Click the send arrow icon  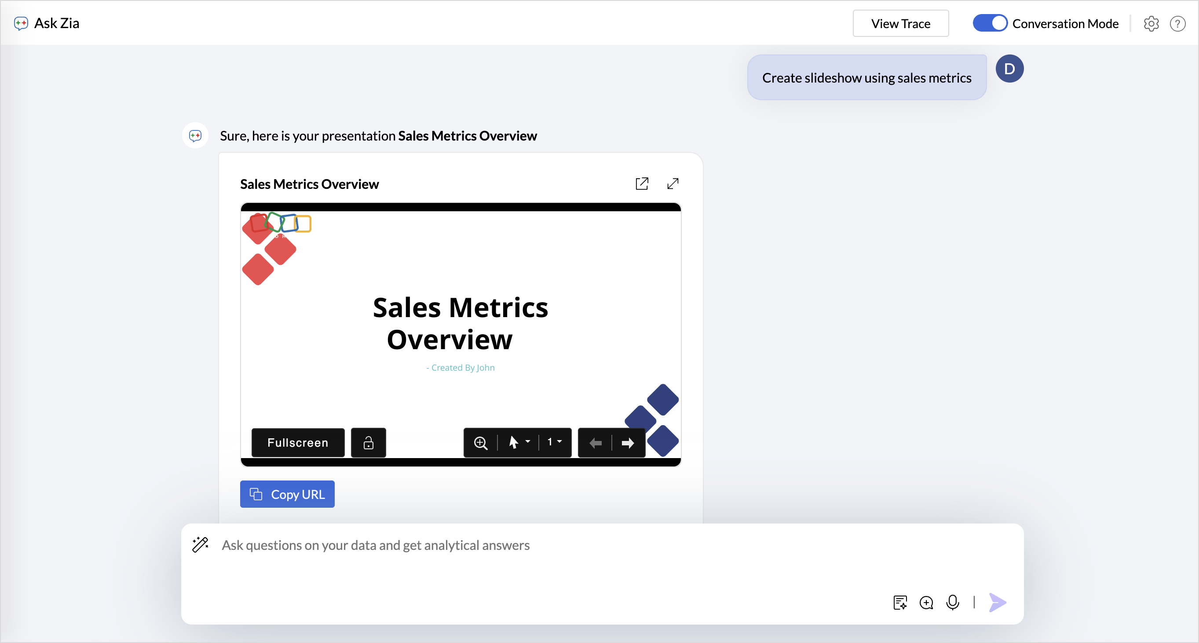[x=998, y=602]
